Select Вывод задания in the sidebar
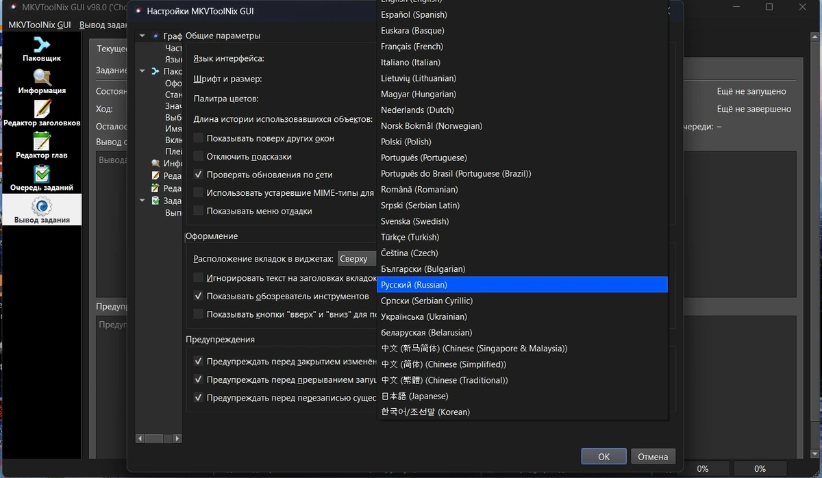Viewport: 822px width, 478px height. 42,210
